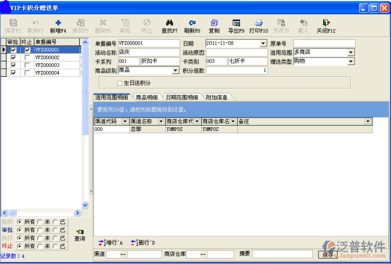Enable the 生日送积分 checkbox
This screenshot has height=264, width=391.
pos(120,83)
